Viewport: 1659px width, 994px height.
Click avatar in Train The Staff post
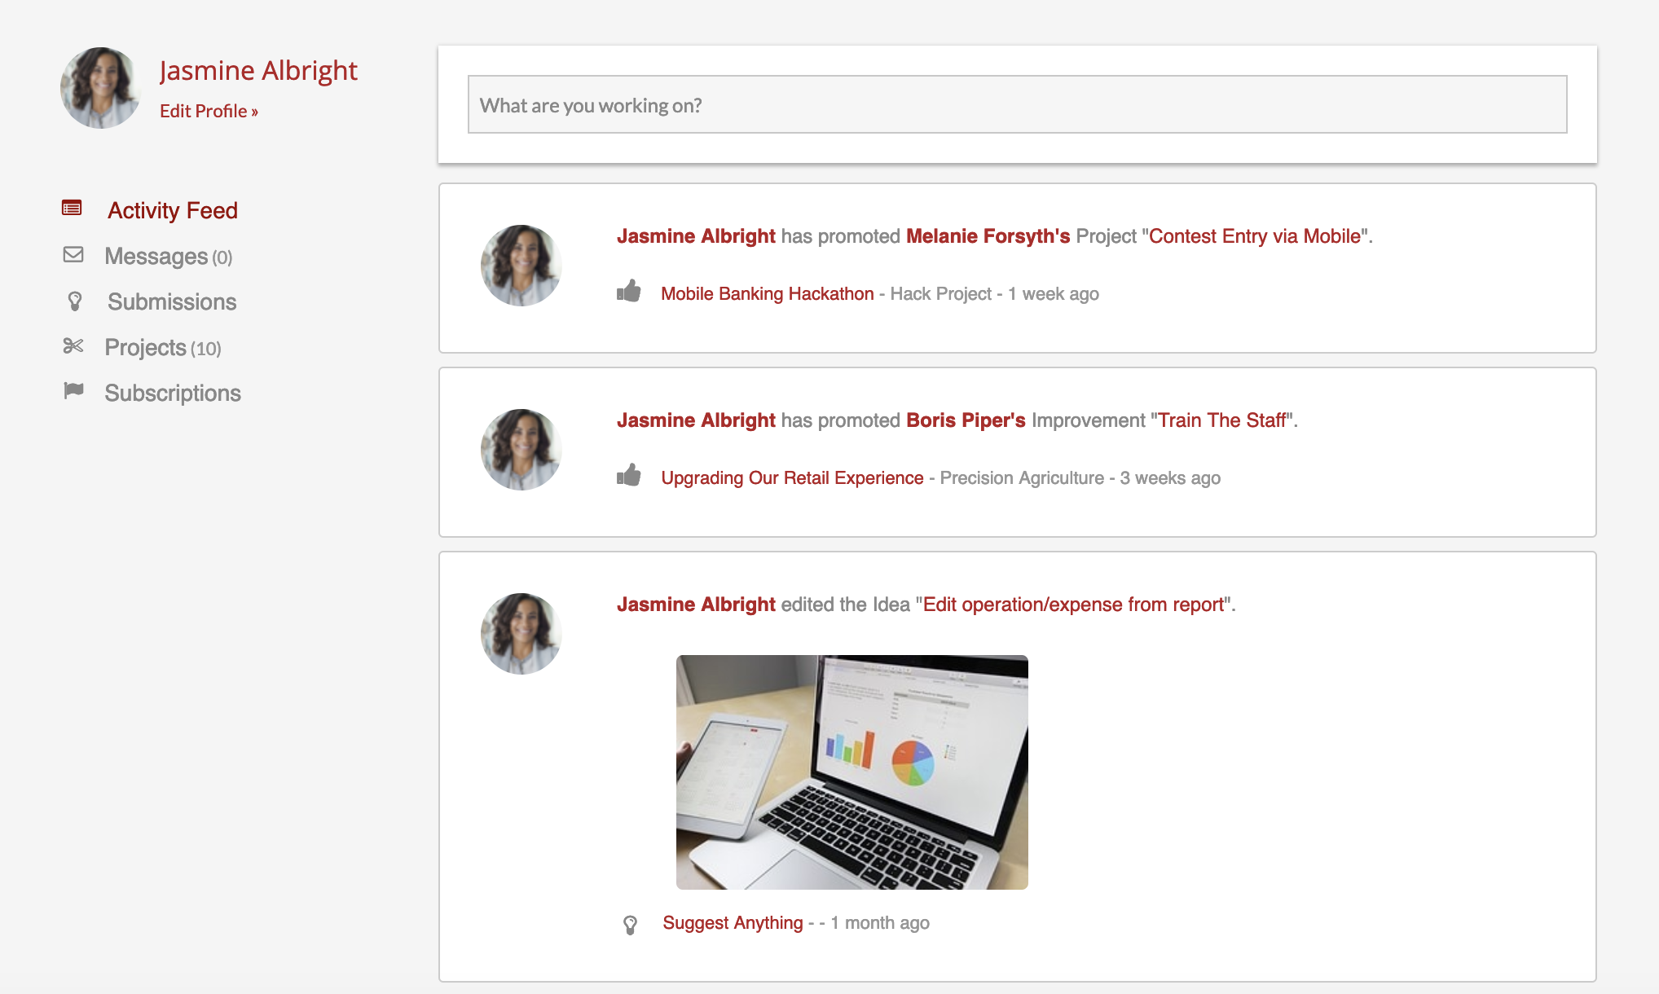[521, 450]
